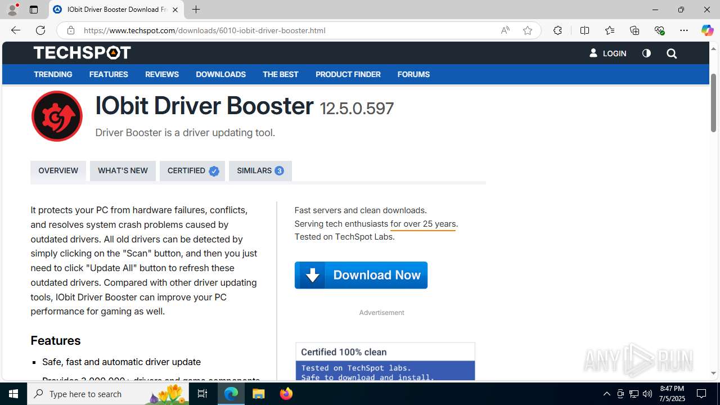This screenshot has width=720, height=405.
Task: Open Edge Settings and more menu
Action: [x=684, y=30]
